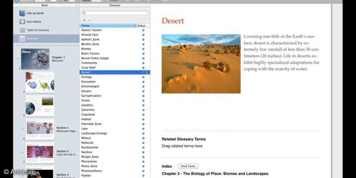Viewport: 356px width, 178px height.
Task: Click the Status column header
Action: (x=143, y=26)
